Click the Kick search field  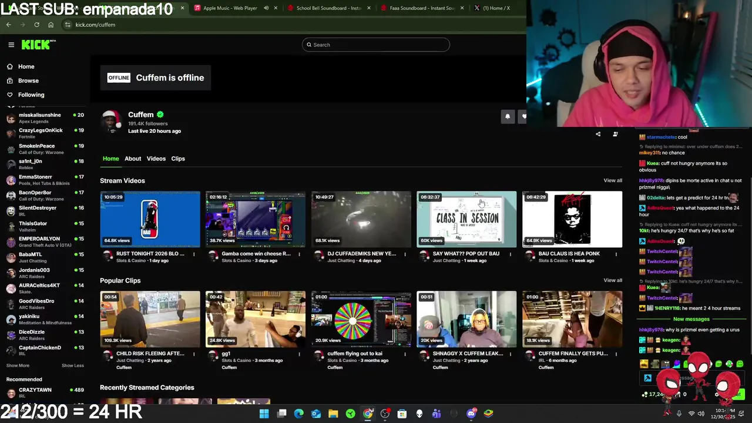click(x=376, y=45)
